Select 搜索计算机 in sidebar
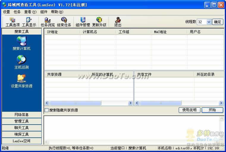The height and width of the screenshot is (152, 226). 21,43
